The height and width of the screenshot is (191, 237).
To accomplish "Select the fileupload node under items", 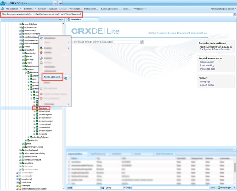I will click(43, 108).
